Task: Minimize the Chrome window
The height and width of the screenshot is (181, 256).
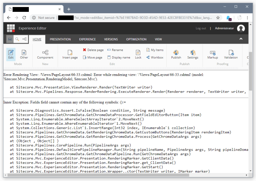Action: pyautogui.click(x=225, y=6)
